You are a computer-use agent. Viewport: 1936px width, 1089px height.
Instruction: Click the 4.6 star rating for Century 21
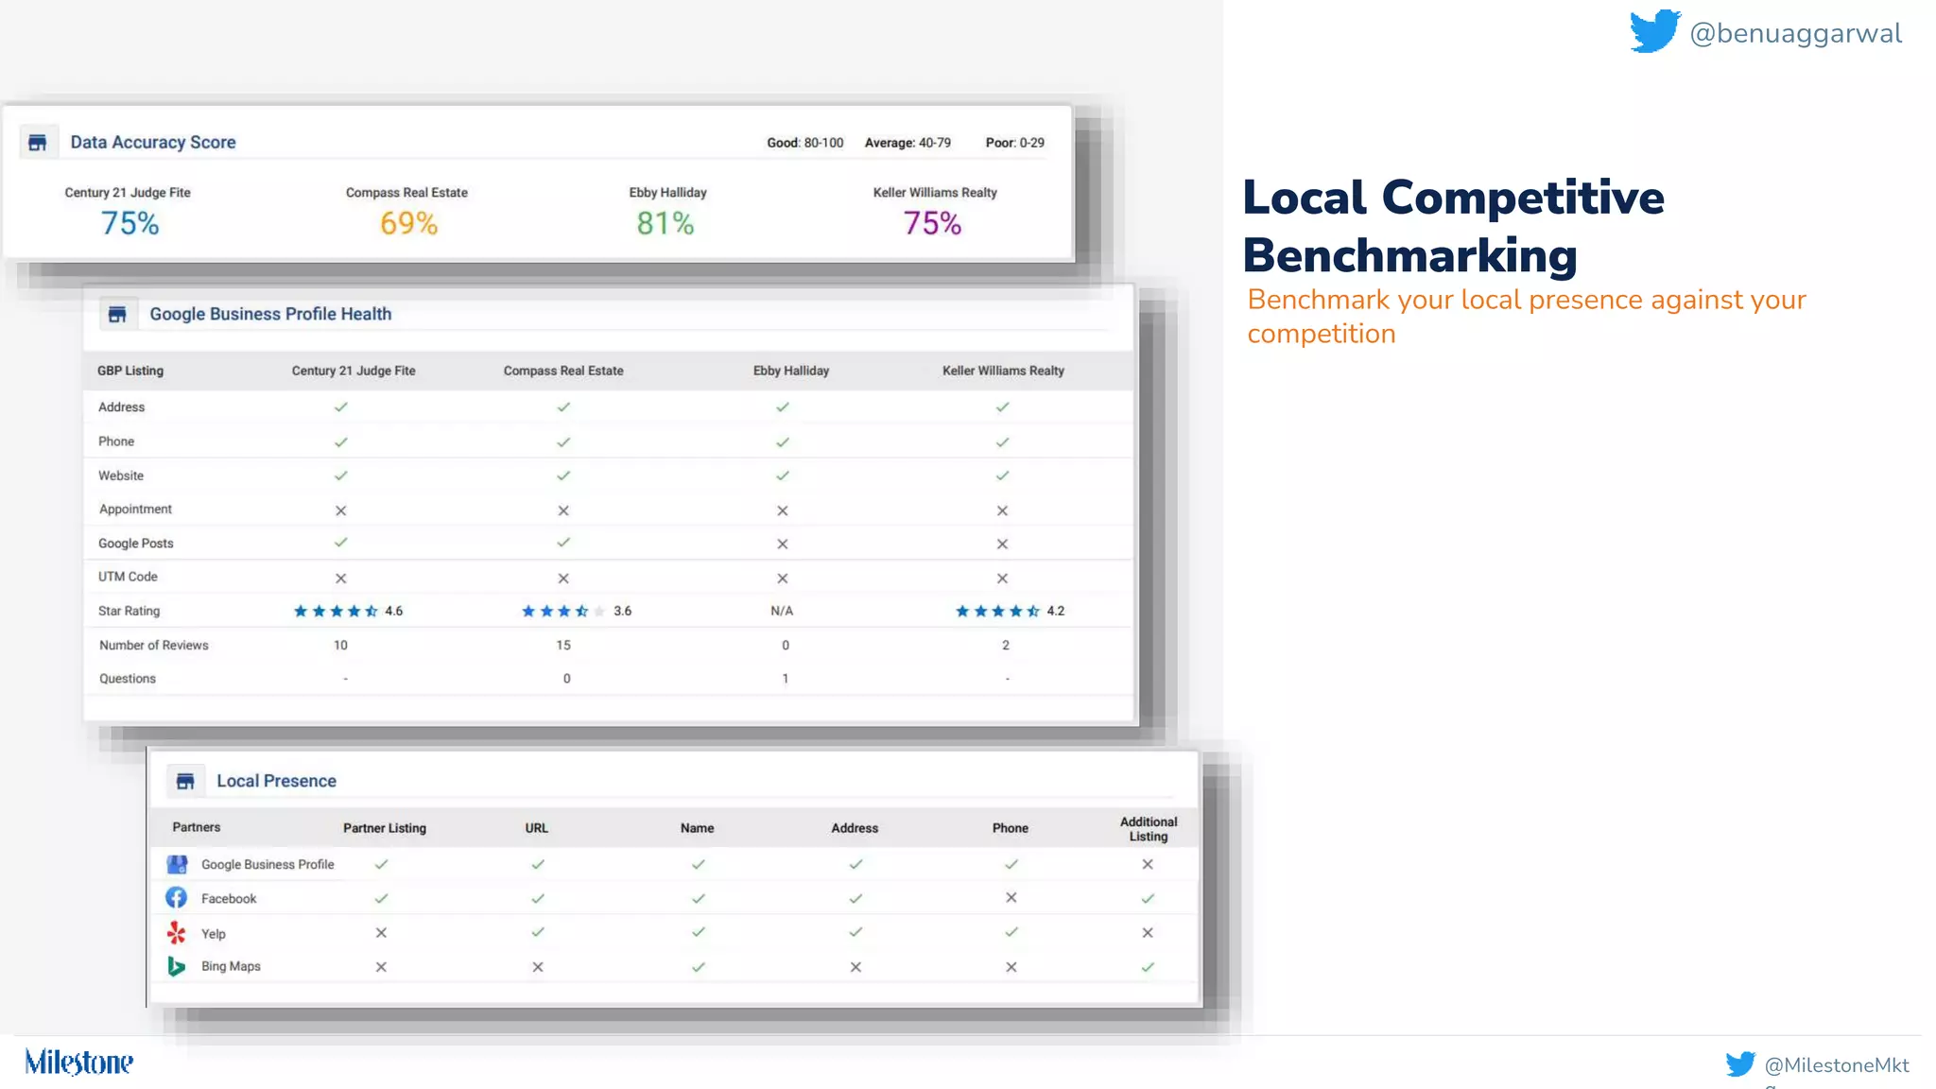coord(348,612)
